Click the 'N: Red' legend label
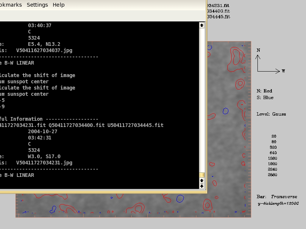 (264, 91)
